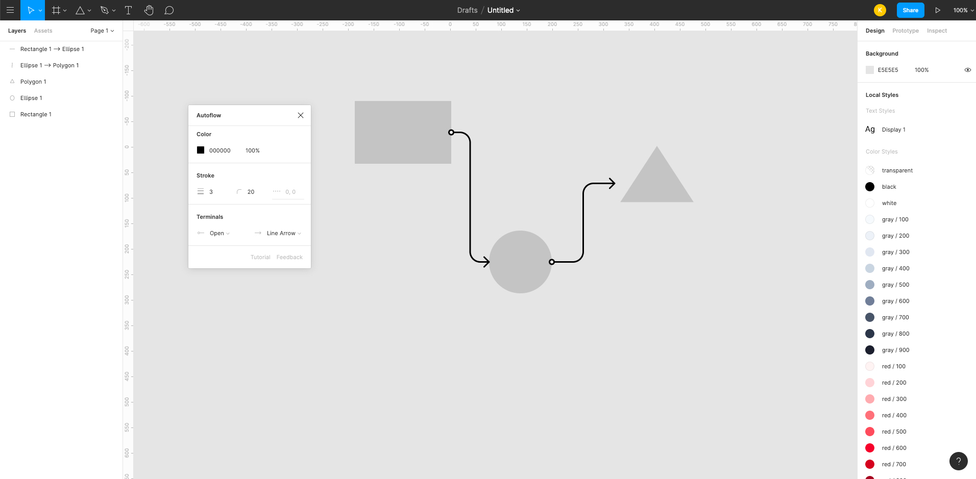Switch to the Assets tab
Viewport: 976px width, 479px height.
pyautogui.click(x=43, y=31)
